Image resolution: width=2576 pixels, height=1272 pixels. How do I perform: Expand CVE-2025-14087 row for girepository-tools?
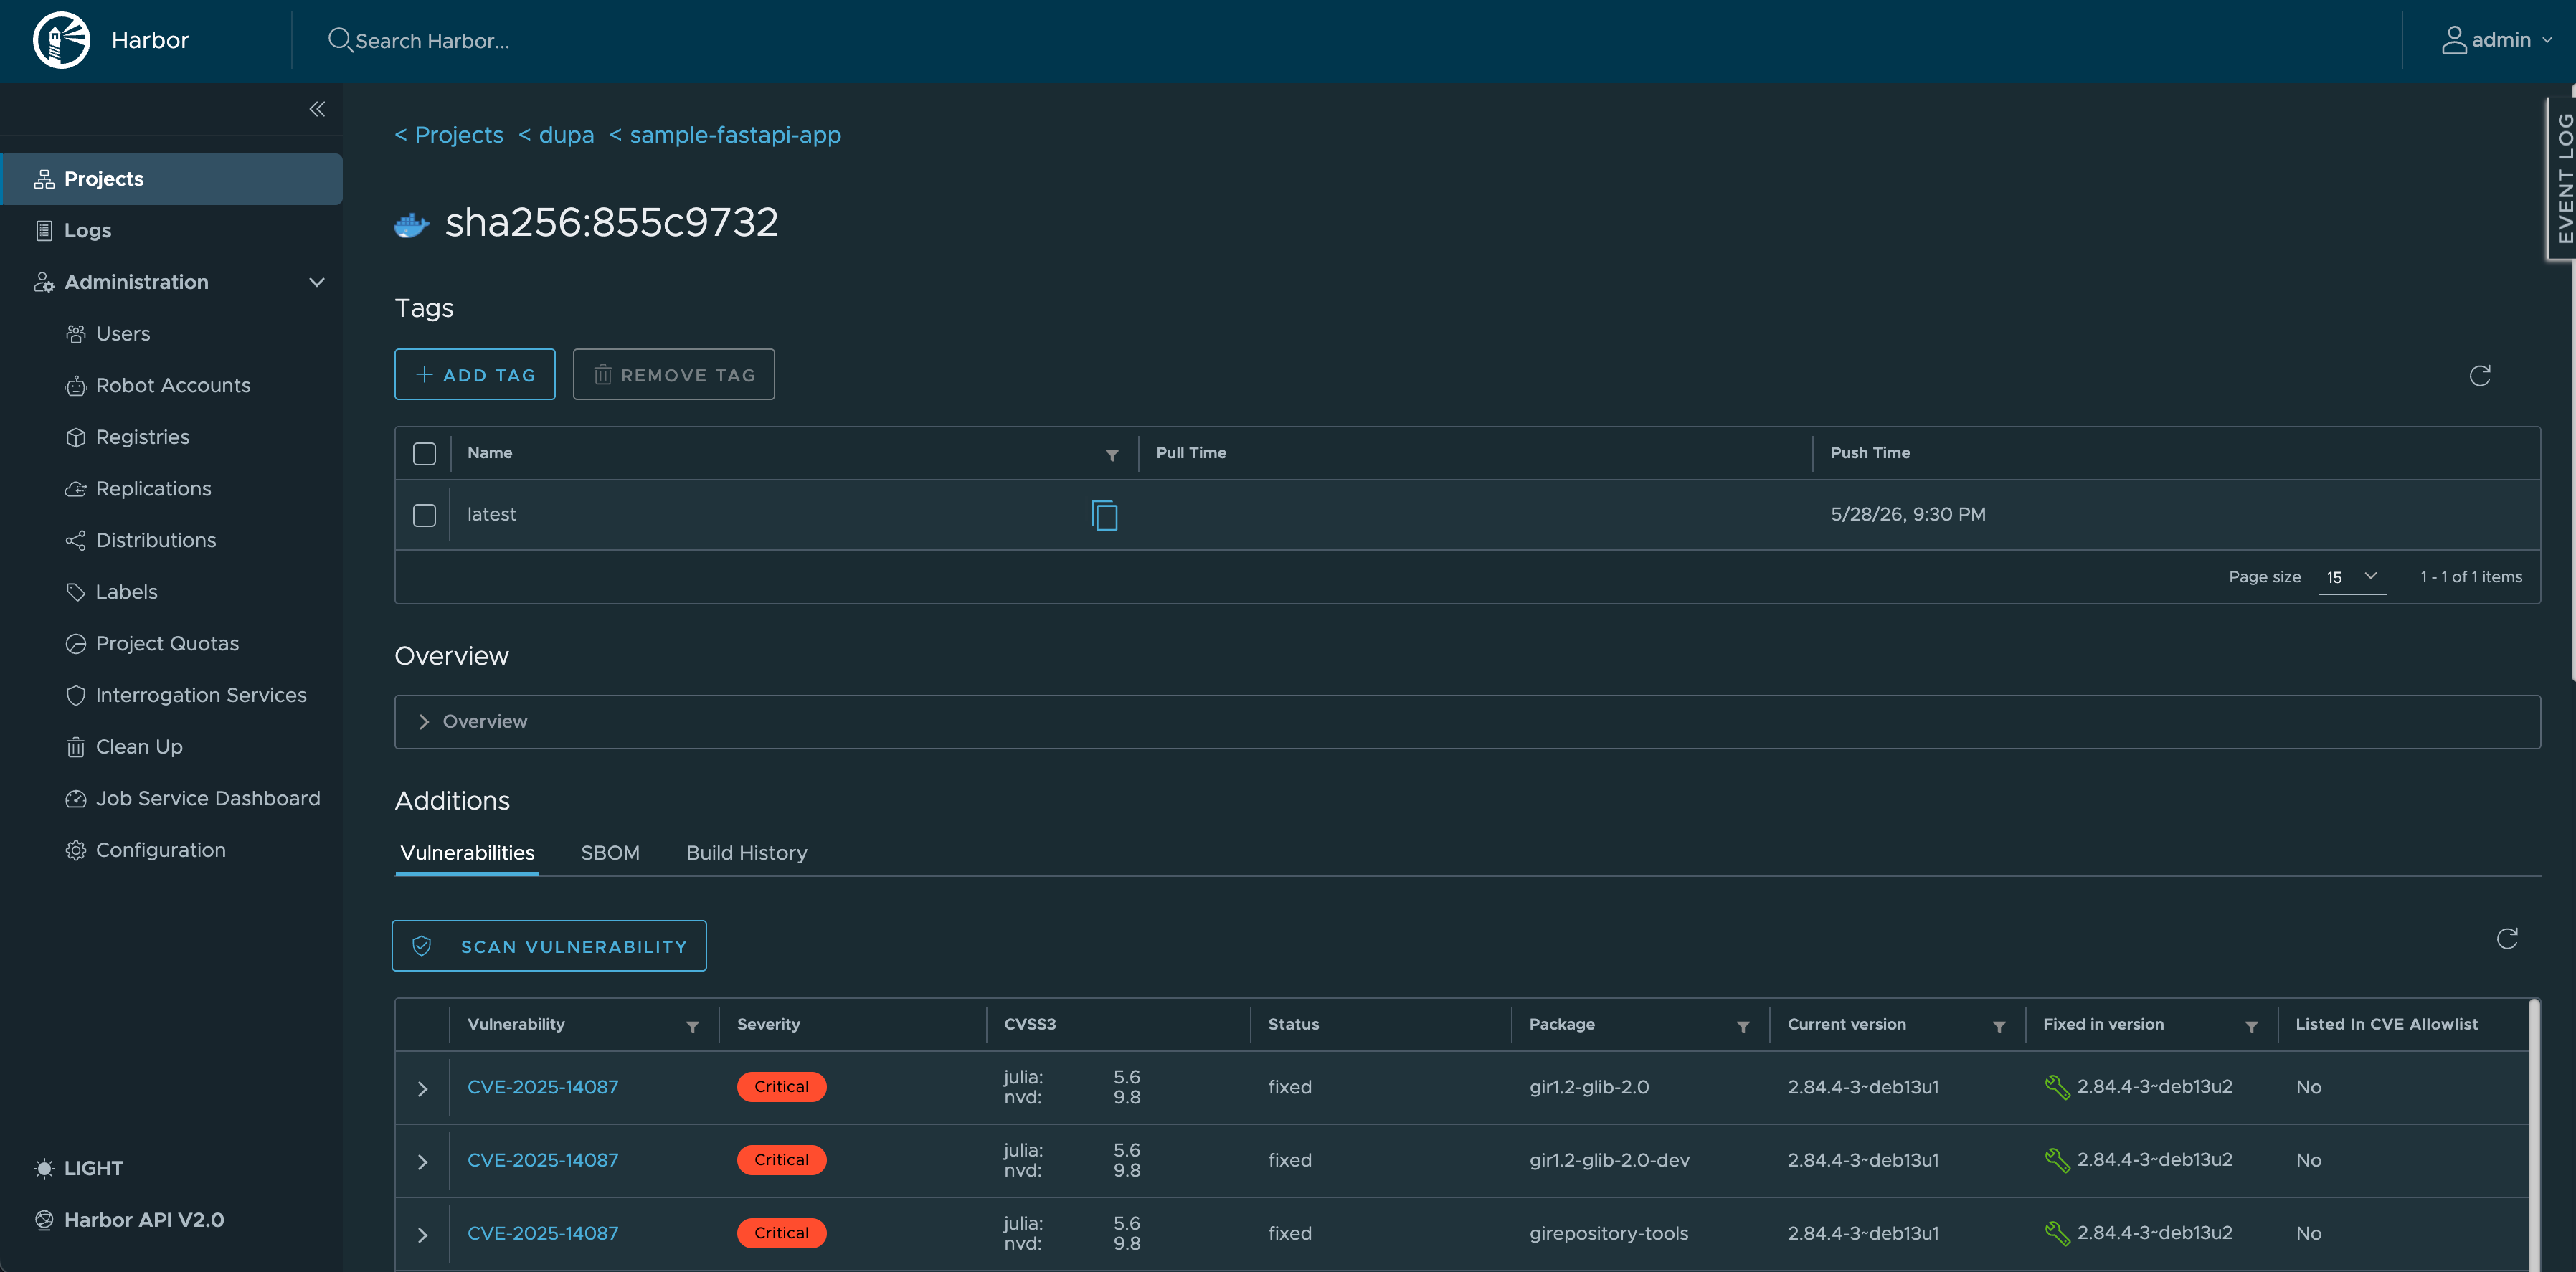click(x=423, y=1235)
